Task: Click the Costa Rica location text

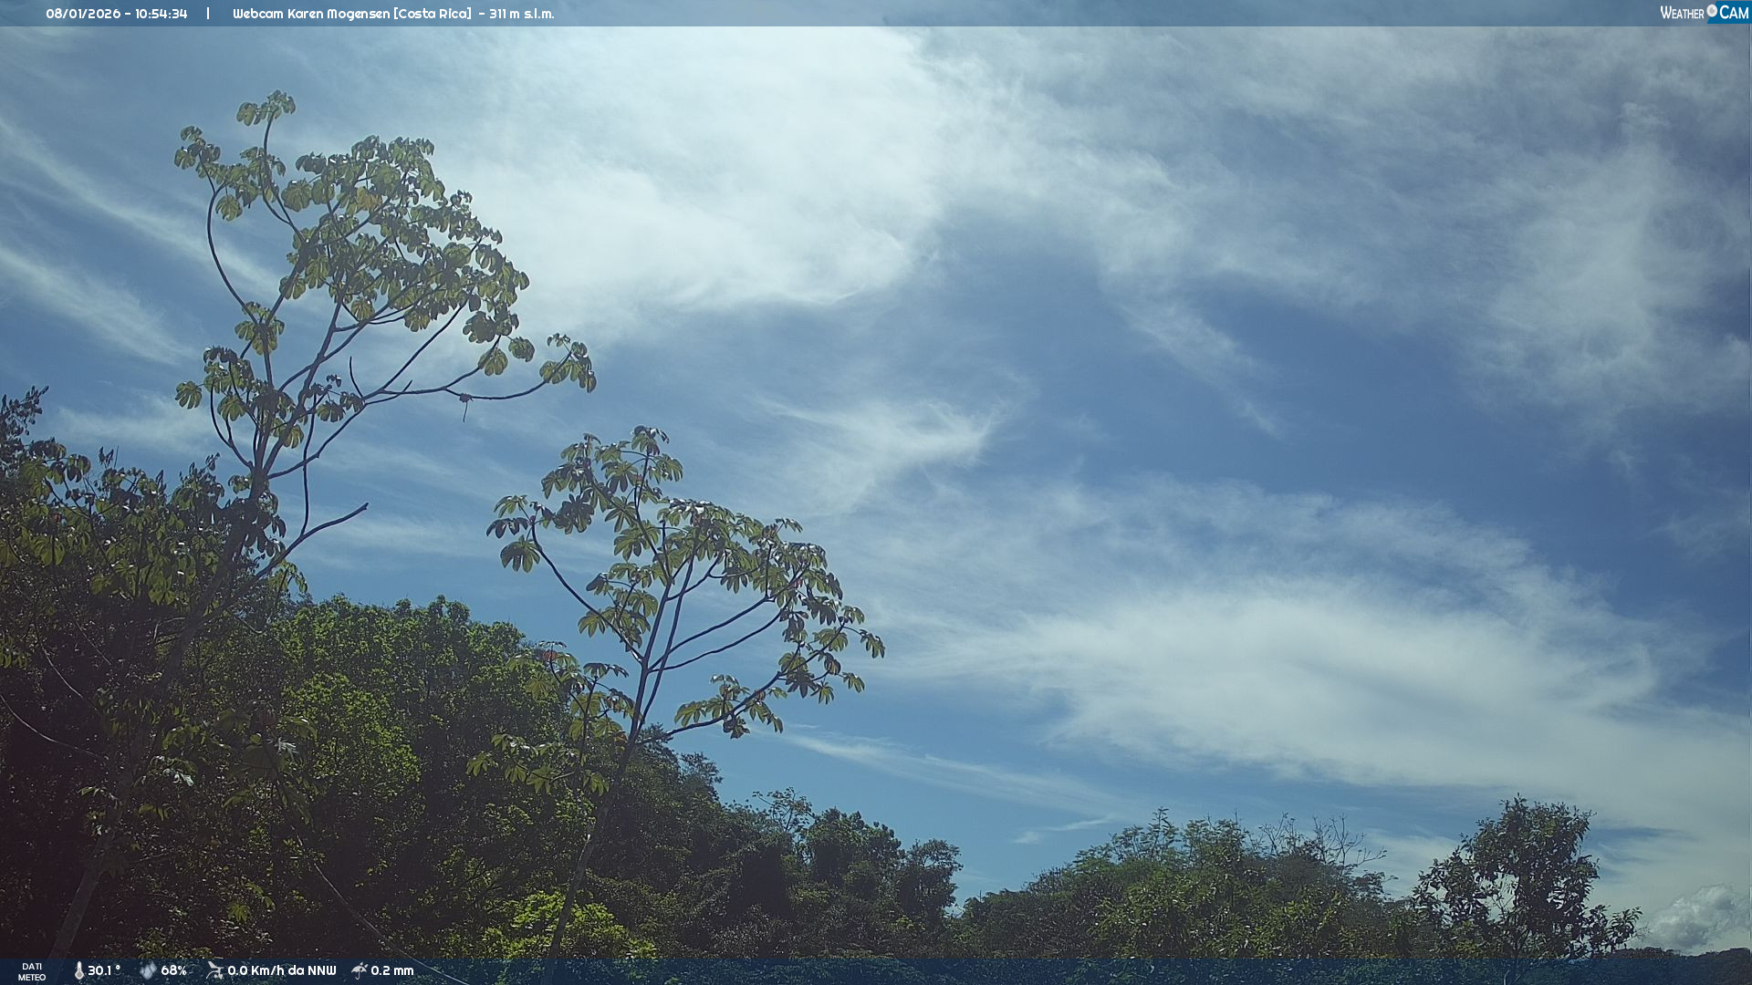Action: (x=433, y=14)
